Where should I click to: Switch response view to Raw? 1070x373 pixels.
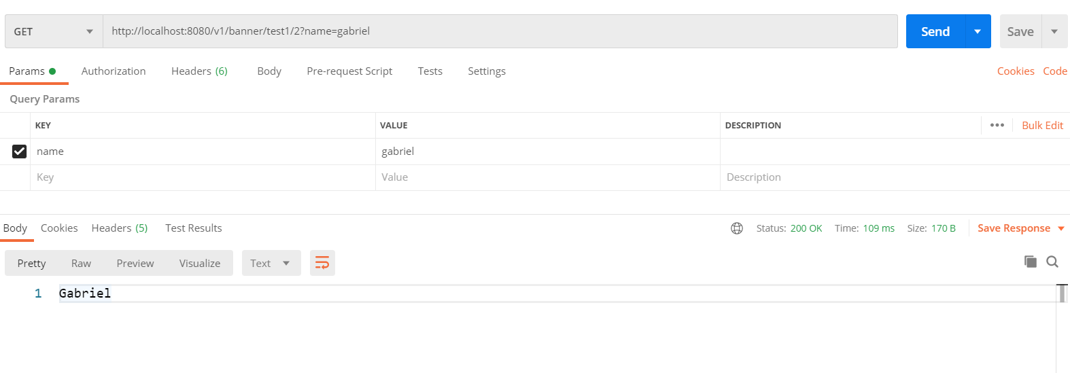tap(81, 263)
